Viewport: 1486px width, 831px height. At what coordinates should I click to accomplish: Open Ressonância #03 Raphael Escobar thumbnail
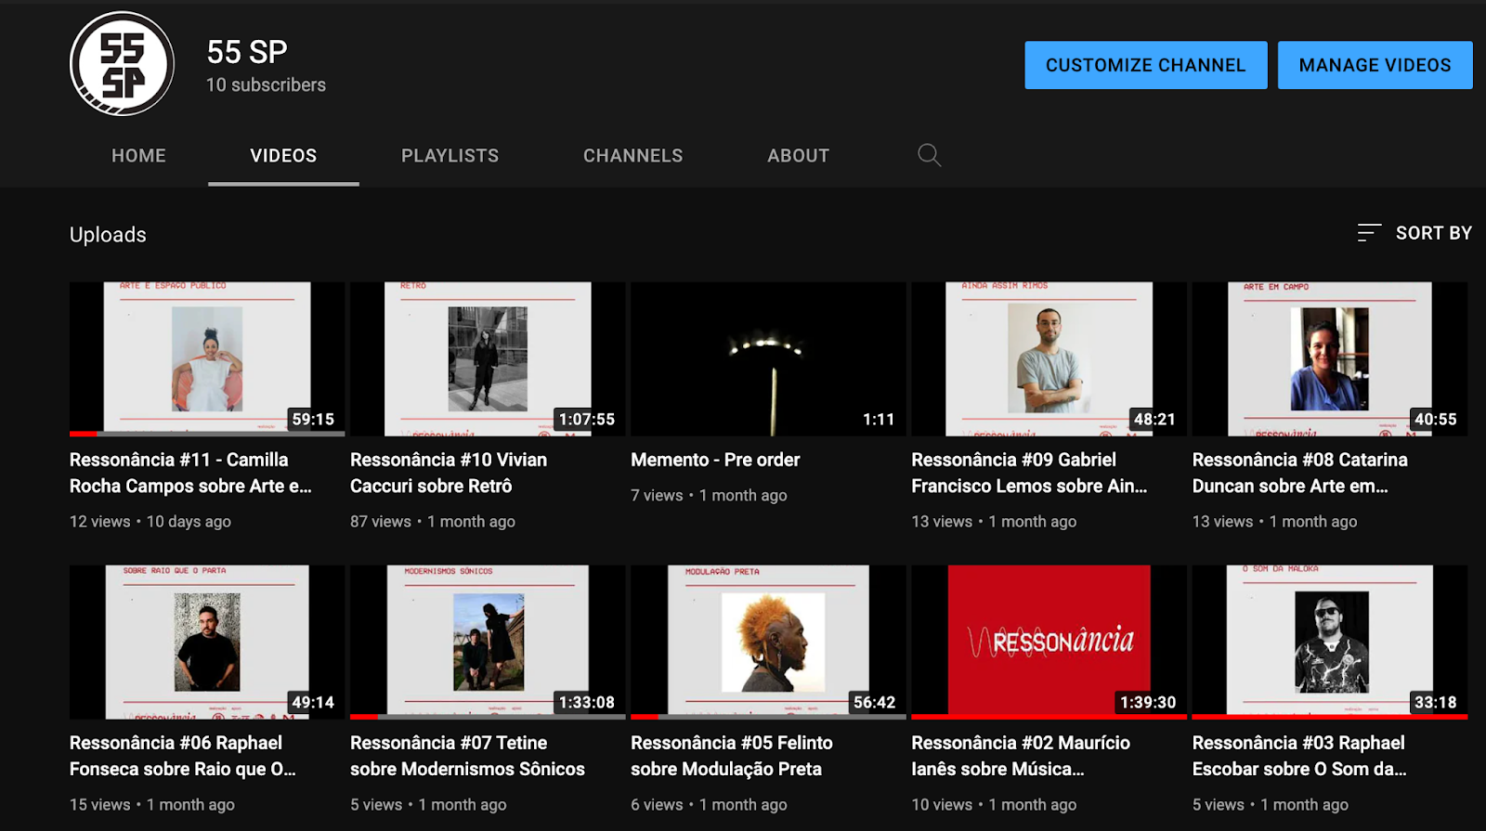1330,643
